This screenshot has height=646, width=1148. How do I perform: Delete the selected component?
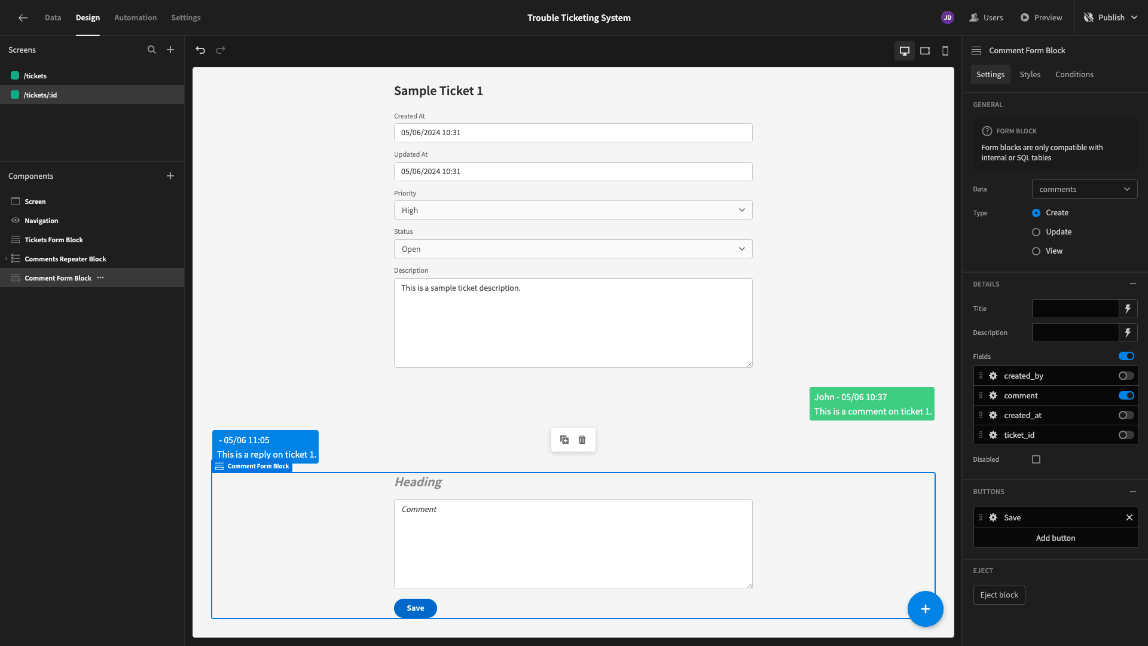coord(582,440)
